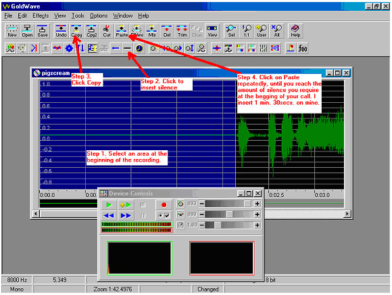392x295 pixels.
Task: Decrease volume with the minus button
Action: 202,204
